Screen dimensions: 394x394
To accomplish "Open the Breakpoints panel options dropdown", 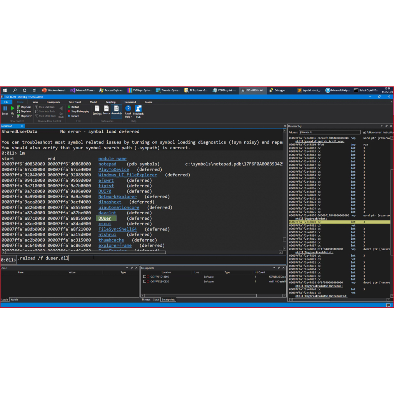I will point(274,268).
